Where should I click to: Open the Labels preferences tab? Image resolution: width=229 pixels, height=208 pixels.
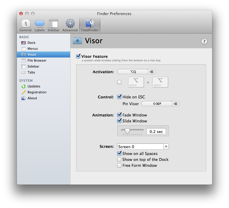pyautogui.click(x=39, y=25)
